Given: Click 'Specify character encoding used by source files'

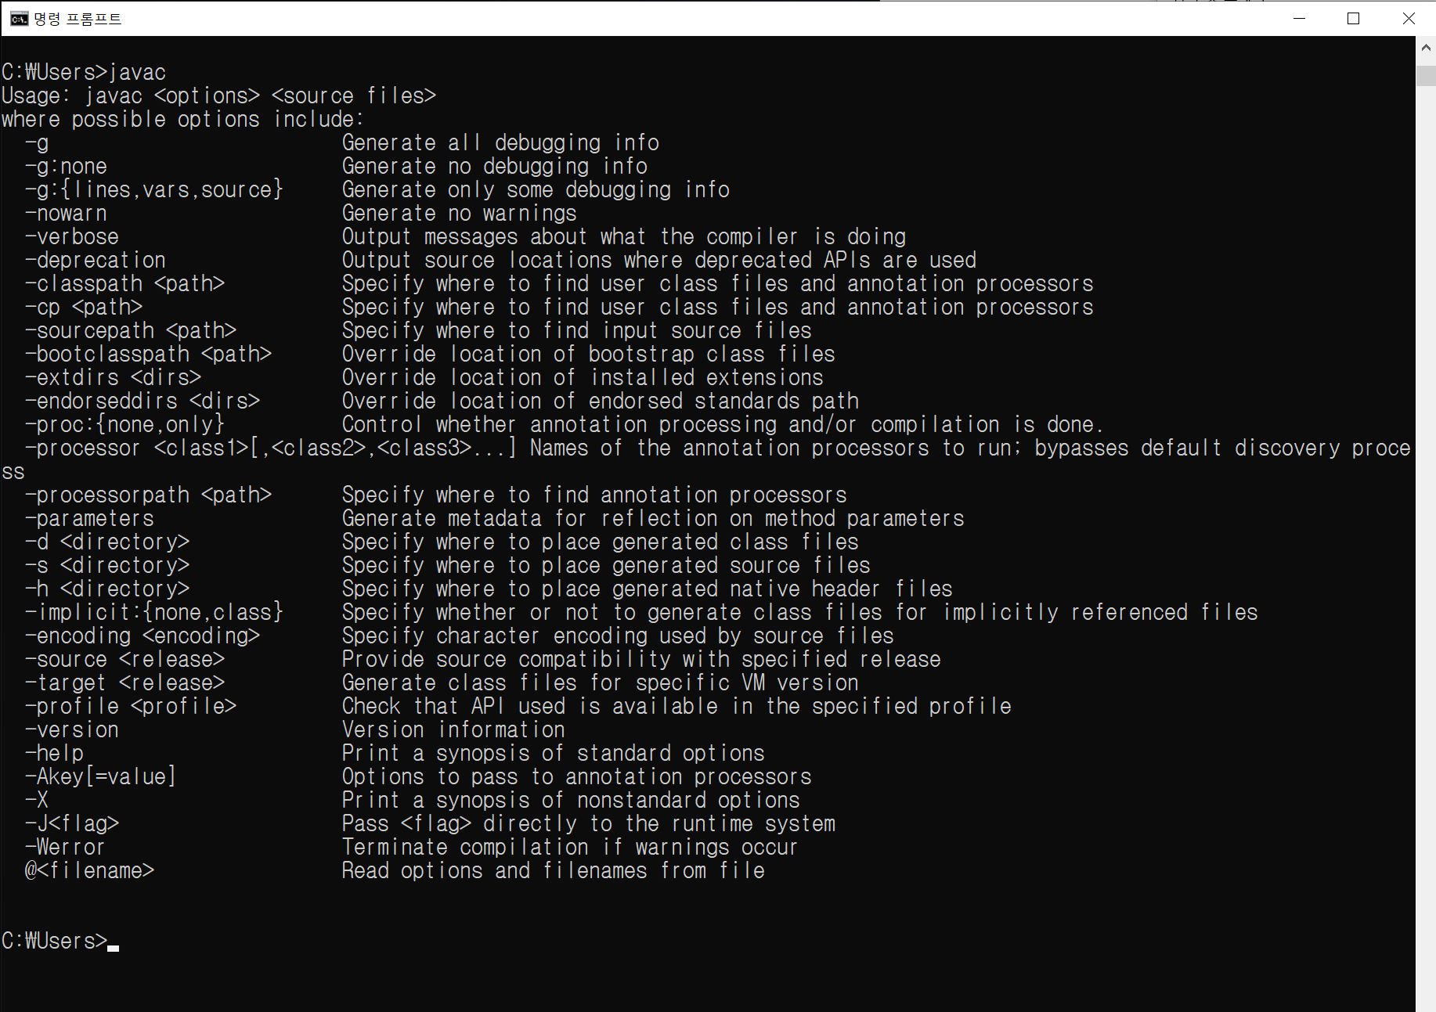Looking at the screenshot, I should pos(618,636).
